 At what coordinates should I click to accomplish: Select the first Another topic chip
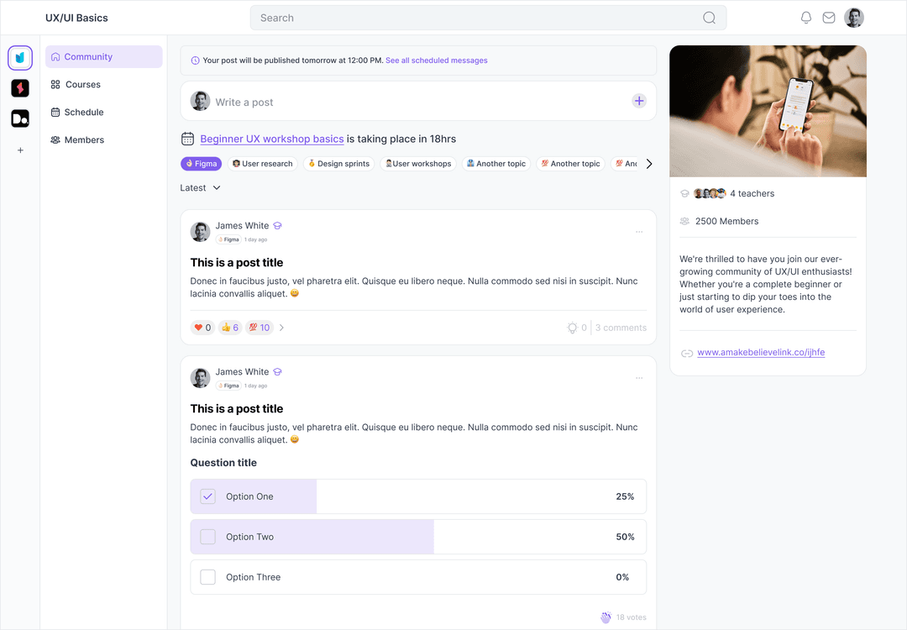pyautogui.click(x=496, y=164)
